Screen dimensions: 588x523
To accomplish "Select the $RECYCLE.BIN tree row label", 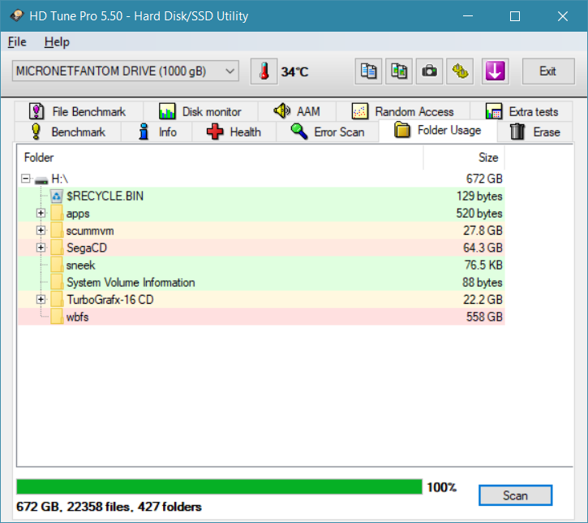I will click(x=105, y=196).
